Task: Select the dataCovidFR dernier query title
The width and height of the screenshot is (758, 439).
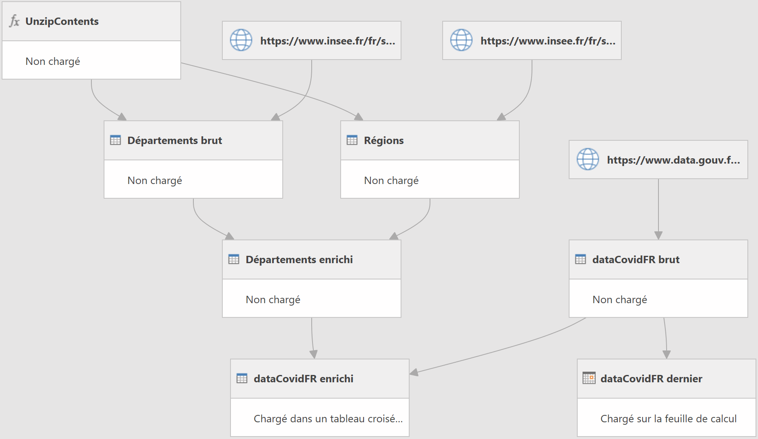Action: (651, 379)
